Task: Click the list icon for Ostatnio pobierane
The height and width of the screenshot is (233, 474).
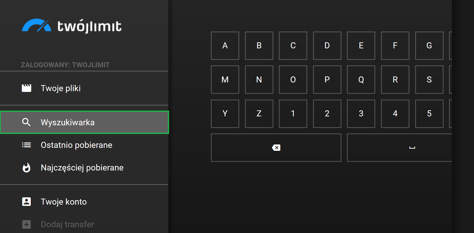Action: tap(26, 145)
